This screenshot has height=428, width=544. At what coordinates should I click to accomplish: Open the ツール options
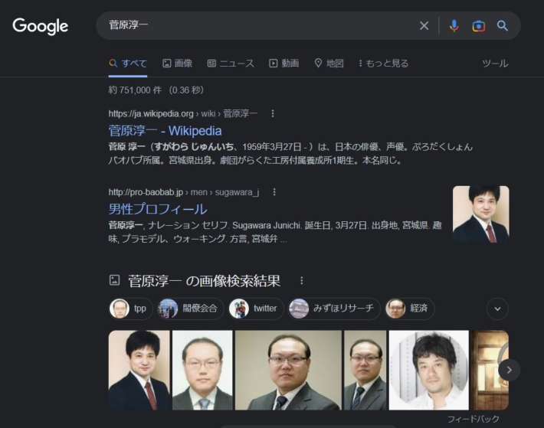(x=495, y=64)
